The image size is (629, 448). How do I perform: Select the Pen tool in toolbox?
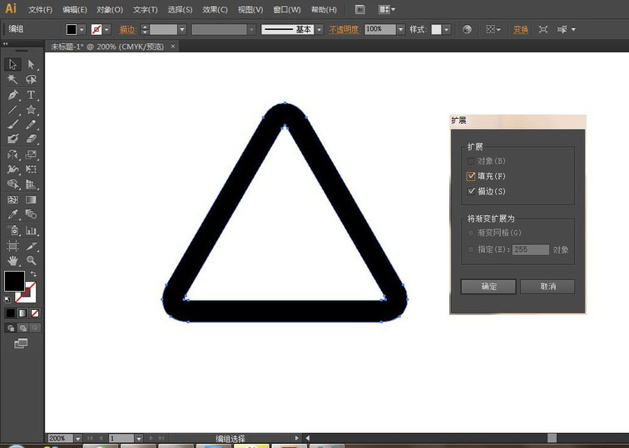pyautogui.click(x=12, y=95)
